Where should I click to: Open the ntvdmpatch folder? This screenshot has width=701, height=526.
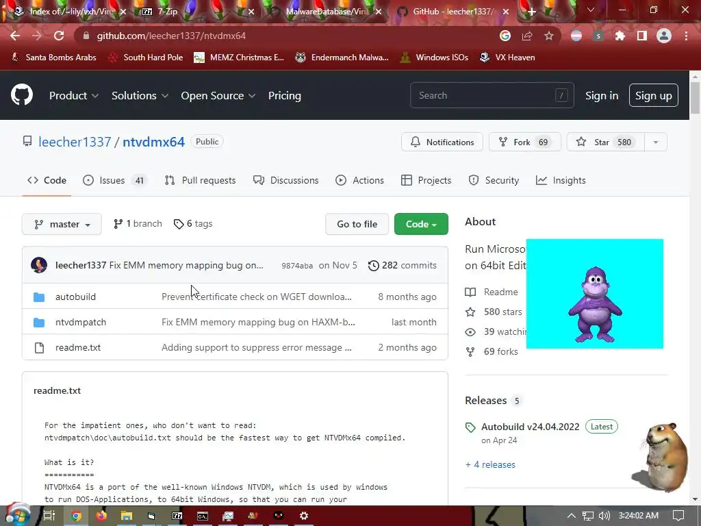[x=81, y=322]
